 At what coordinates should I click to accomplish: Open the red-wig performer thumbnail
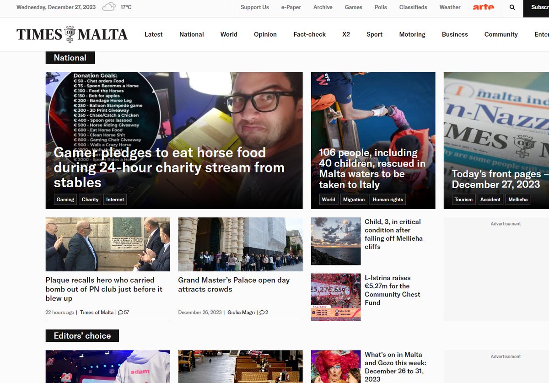pyautogui.click(x=336, y=367)
